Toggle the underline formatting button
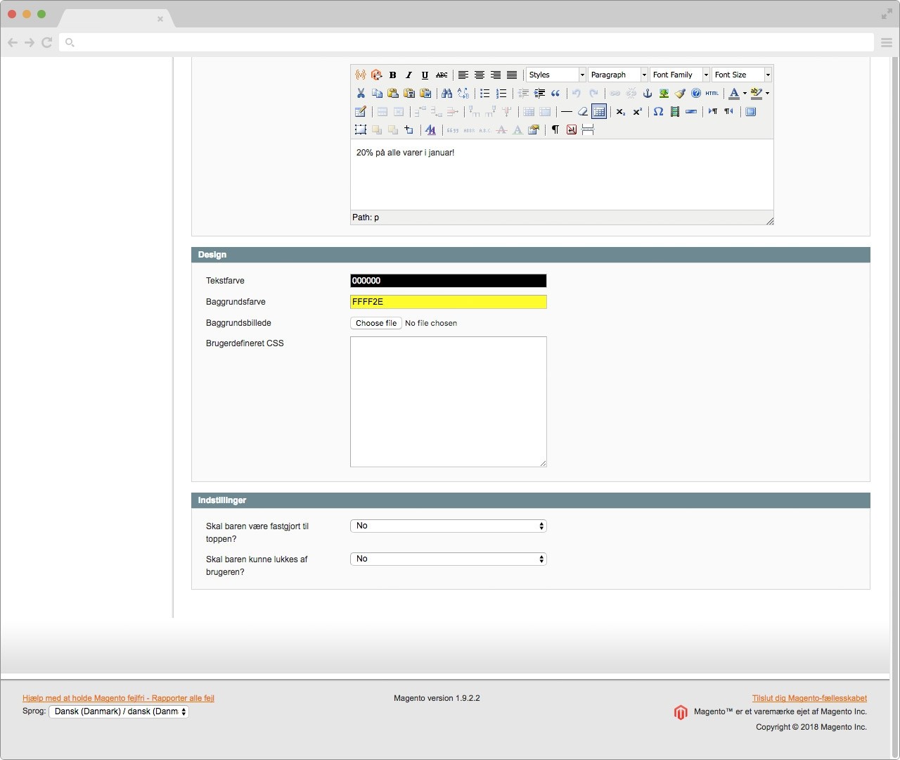The image size is (900, 760). (x=425, y=75)
